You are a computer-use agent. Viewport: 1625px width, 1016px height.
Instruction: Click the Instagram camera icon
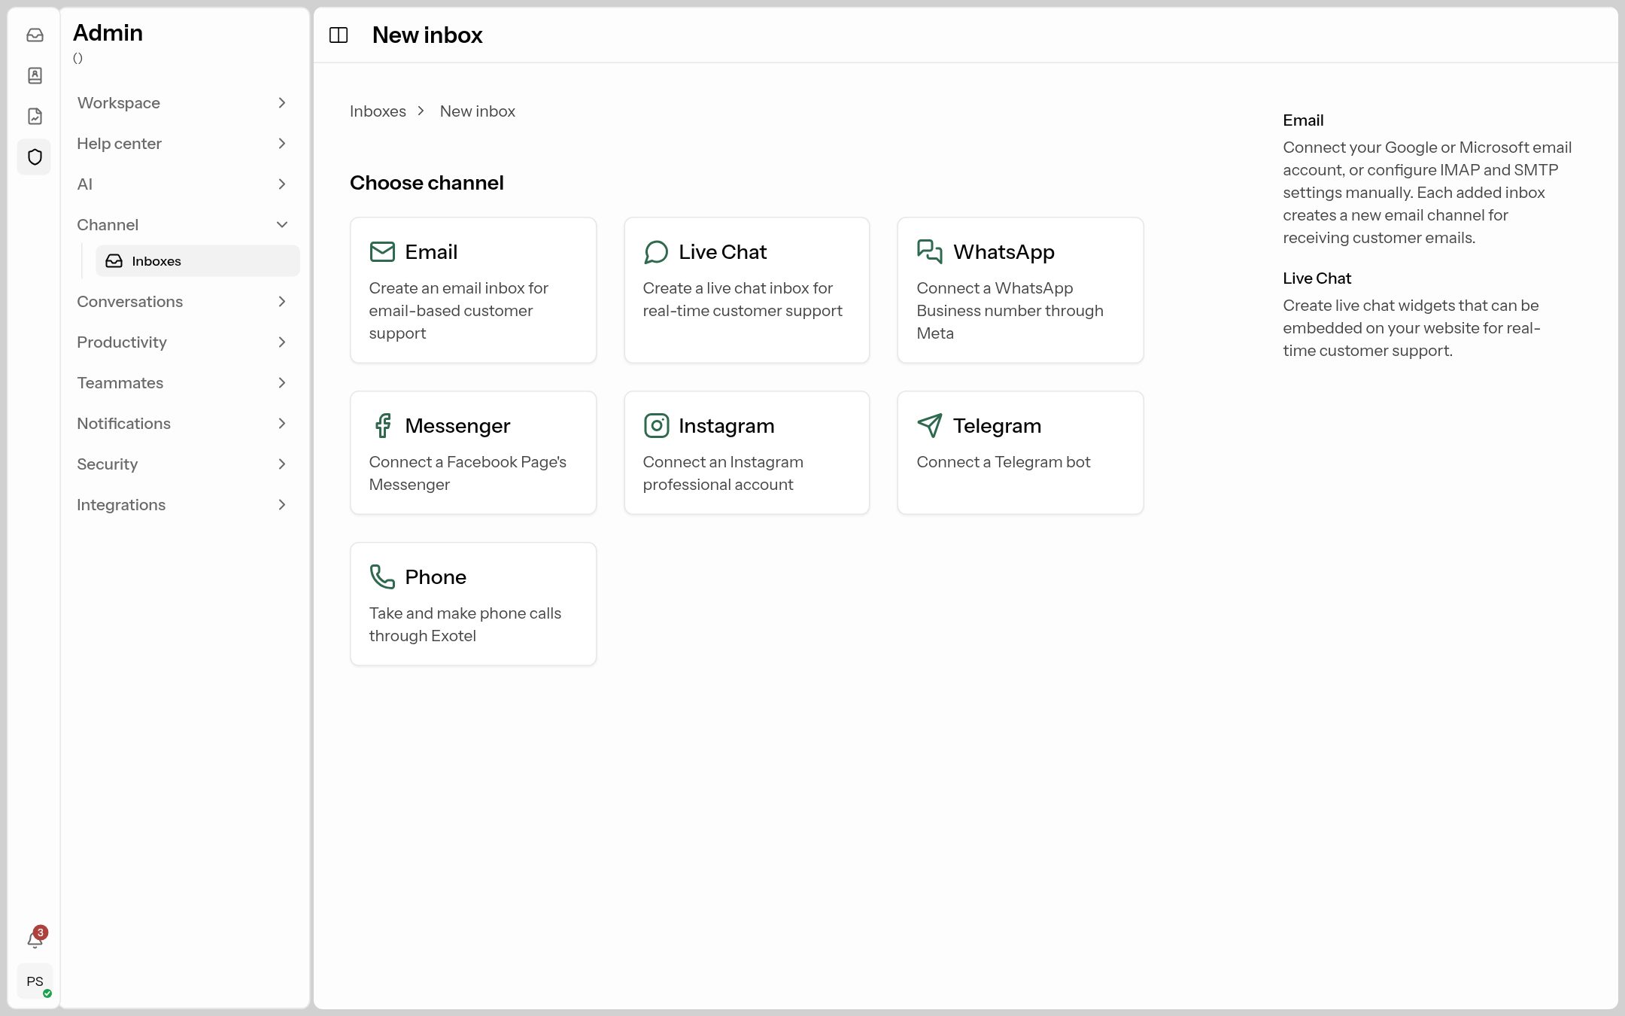tap(656, 426)
